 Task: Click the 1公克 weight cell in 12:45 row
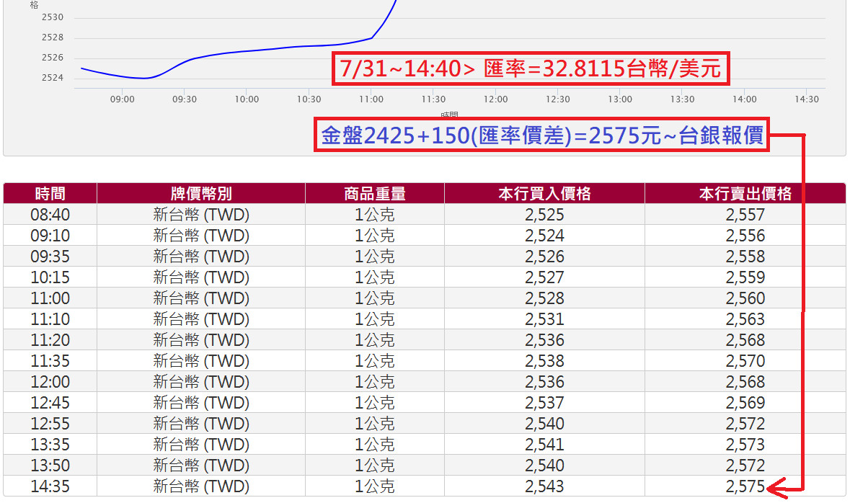[x=374, y=403]
